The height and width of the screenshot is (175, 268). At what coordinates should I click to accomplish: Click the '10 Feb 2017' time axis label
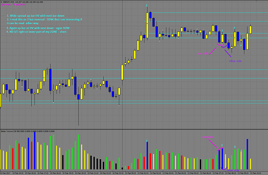(5, 173)
